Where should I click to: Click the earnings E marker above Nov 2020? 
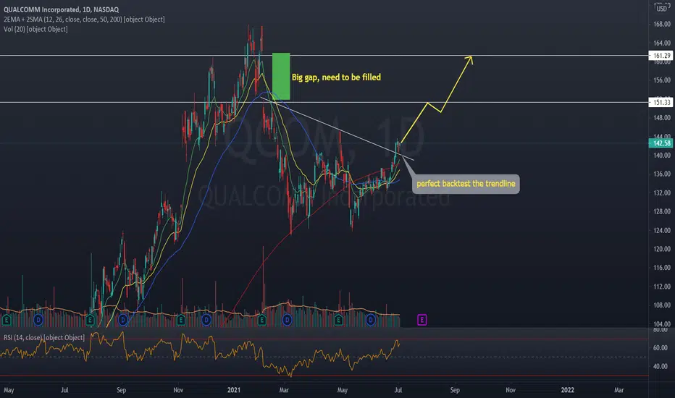[x=181, y=320]
